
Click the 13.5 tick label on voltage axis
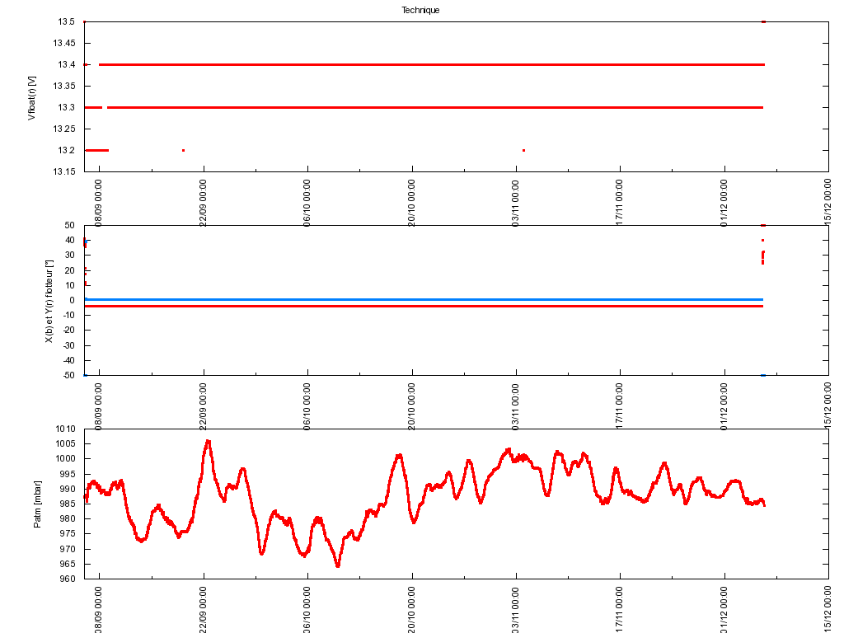point(66,21)
